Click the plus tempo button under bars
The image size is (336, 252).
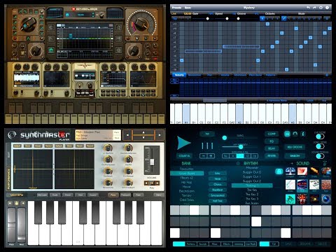pyautogui.click(x=211, y=156)
